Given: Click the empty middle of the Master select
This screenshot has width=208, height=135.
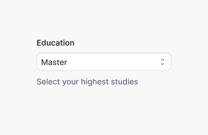Looking at the screenshot, I should pyautogui.click(x=112, y=62).
